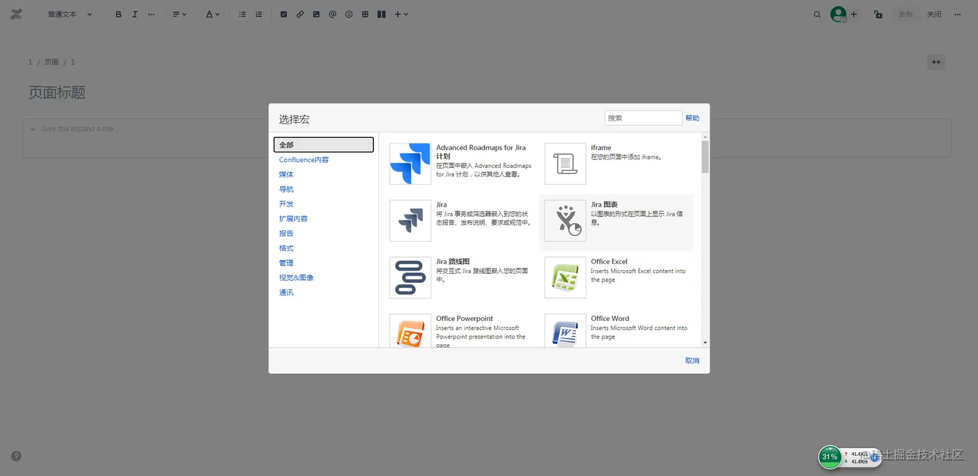The width and height of the screenshot is (978, 476).
Task: Select the 全部 category
Action: tap(323, 145)
